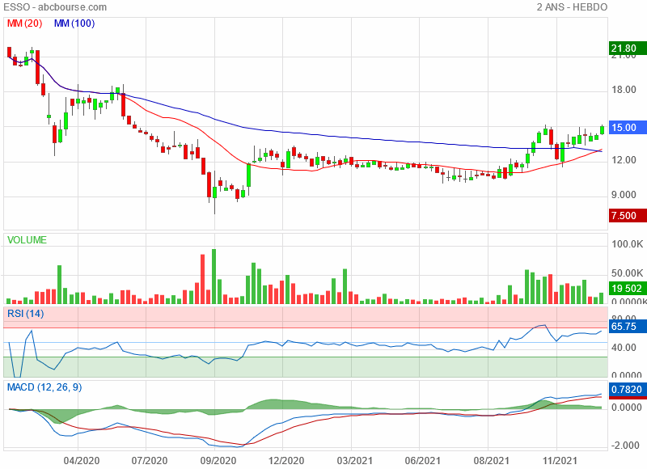Click the tallest green volume bar
Viewport: 647px width, 469px height.
[x=214, y=277]
